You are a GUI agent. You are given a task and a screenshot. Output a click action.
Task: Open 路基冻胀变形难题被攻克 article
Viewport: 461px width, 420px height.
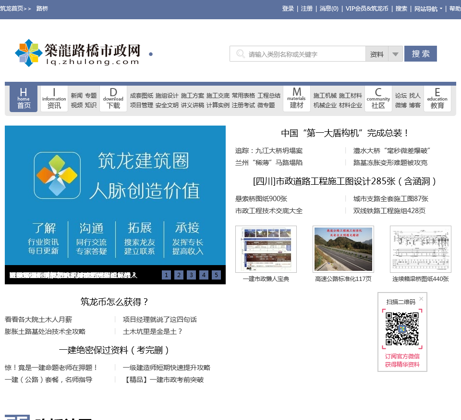click(390, 163)
